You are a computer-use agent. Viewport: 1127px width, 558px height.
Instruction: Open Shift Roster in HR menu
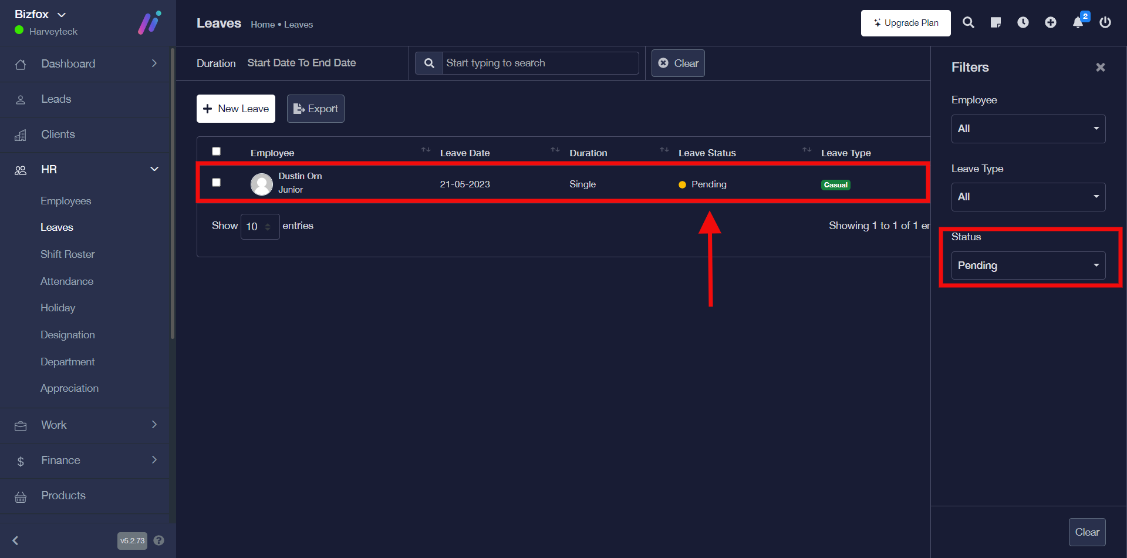pyautogui.click(x=68, y=254)
